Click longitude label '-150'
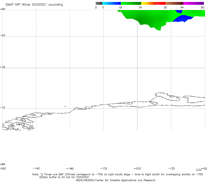Screen dimensions: 207x182 3,169
